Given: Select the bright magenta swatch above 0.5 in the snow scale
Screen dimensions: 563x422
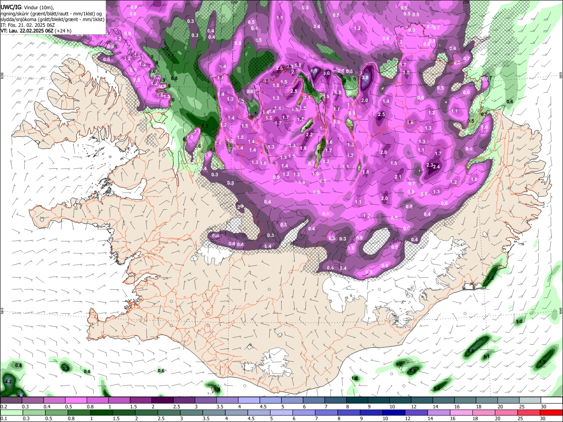Looking at the screenshot, I should pos(76,400).
